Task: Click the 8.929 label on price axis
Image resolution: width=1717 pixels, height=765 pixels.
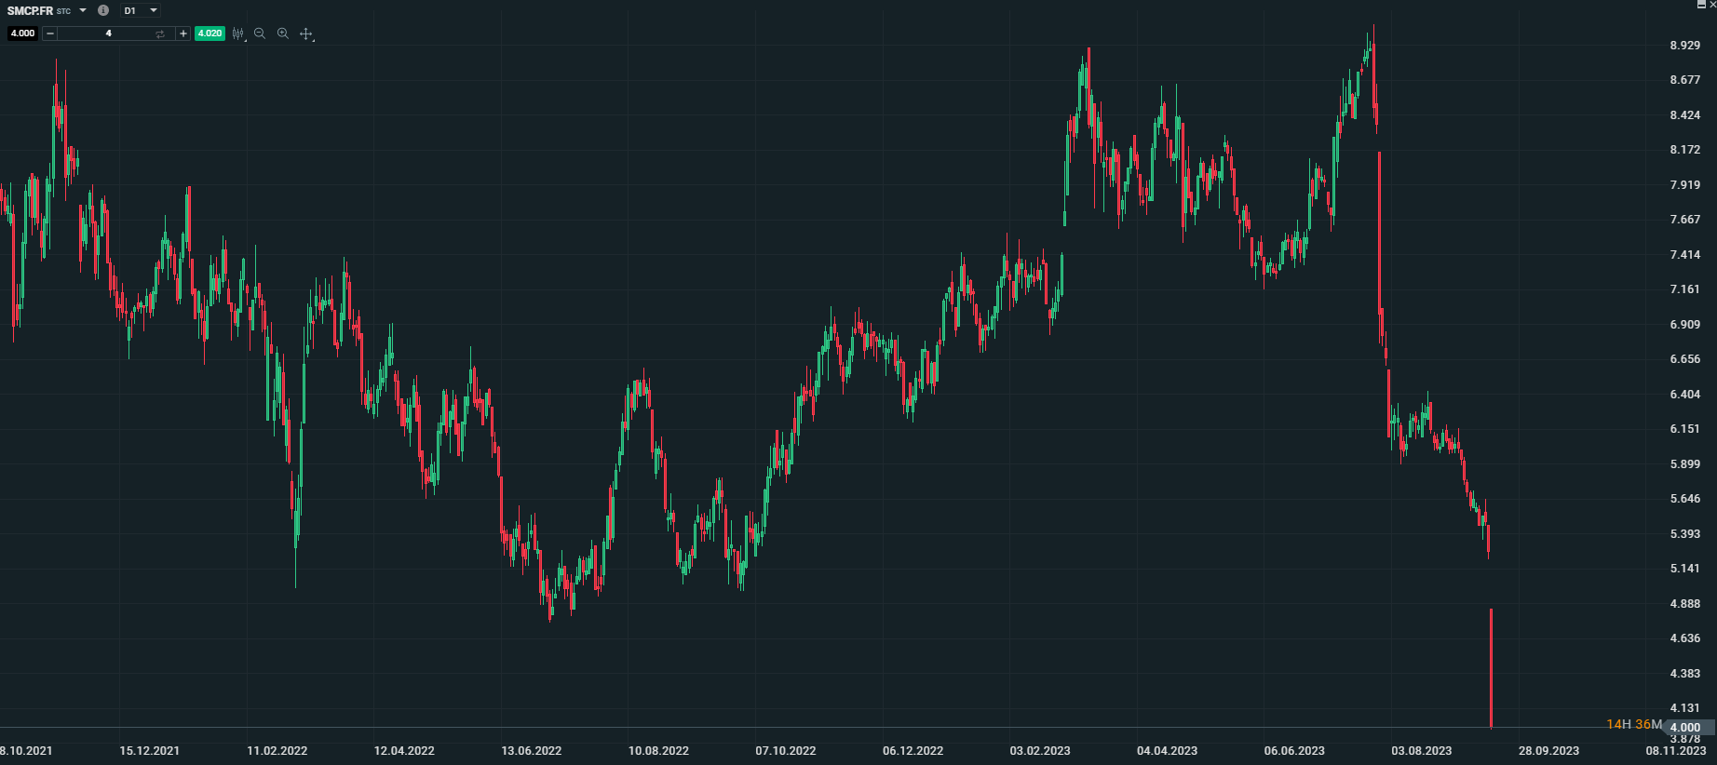Action: click(1684, 46)
